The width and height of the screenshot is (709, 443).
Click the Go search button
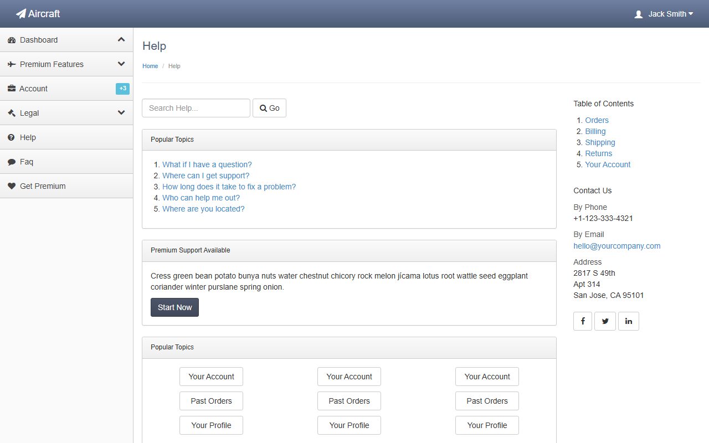coord(269,108)
